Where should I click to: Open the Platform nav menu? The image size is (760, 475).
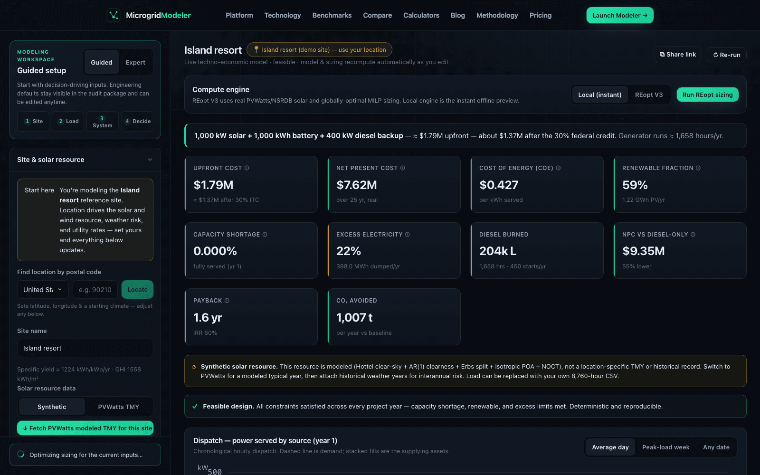coord(239,15)
